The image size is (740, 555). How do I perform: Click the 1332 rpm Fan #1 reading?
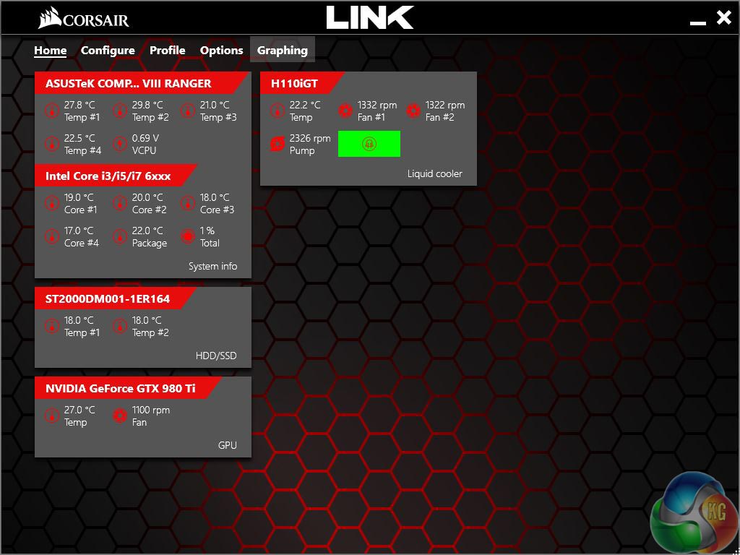[x=377, y=111]
